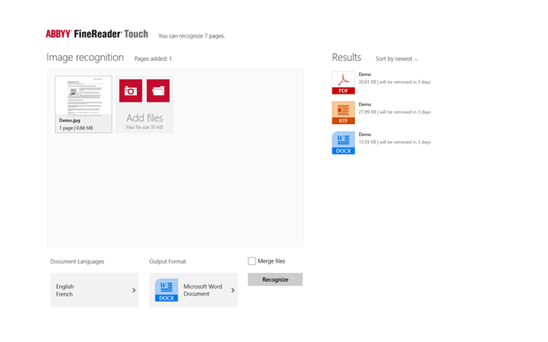Click the DOCX icon under Output Format
This screenshot has width=548, height=342.
[167, 290]
